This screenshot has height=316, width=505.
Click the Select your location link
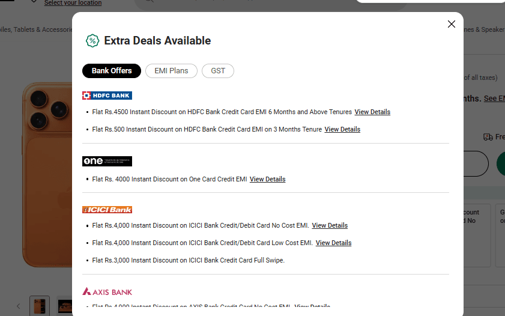(73, 3)
